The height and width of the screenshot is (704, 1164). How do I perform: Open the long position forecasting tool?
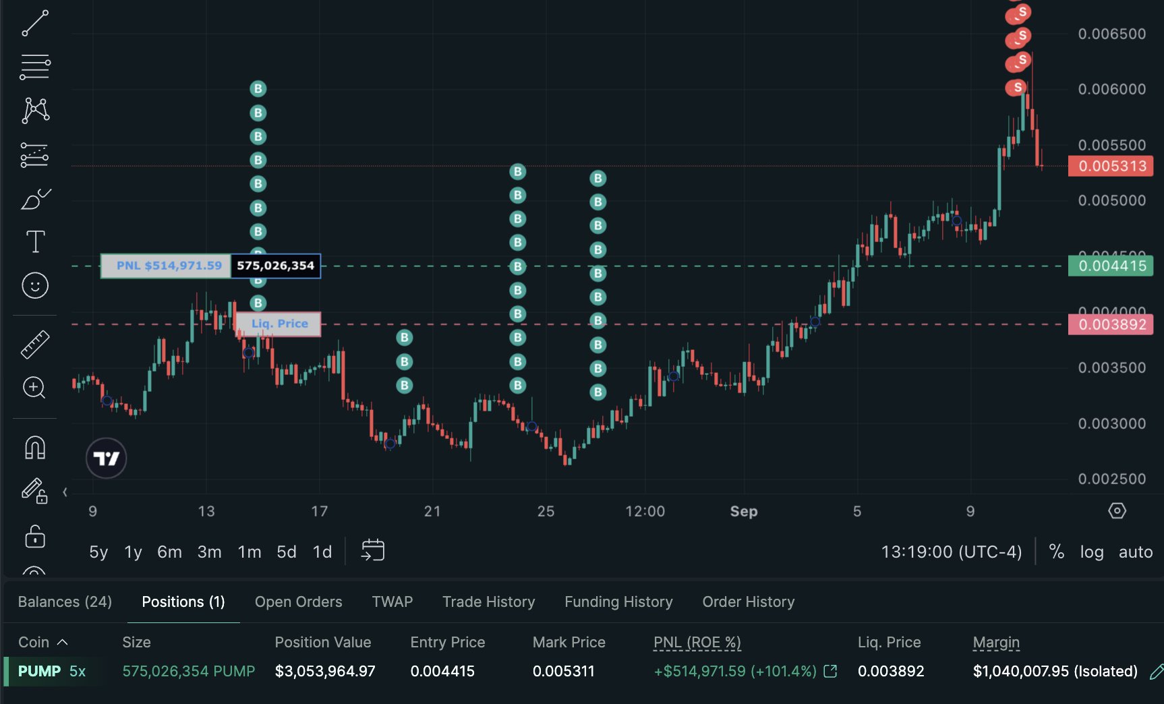coord(35,155)
